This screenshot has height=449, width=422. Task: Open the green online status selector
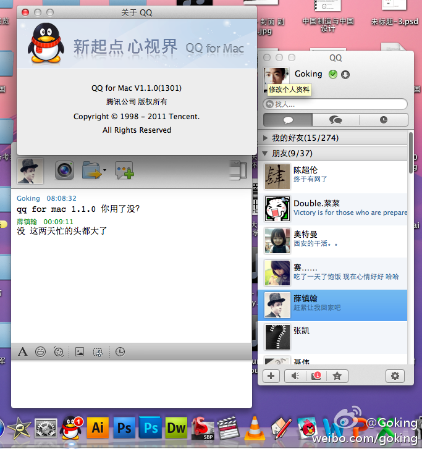(x=333, y=75)
